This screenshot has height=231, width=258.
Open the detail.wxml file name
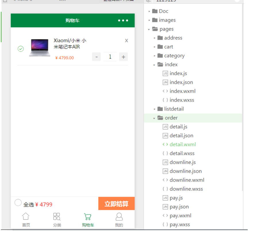tap(183, 144)
